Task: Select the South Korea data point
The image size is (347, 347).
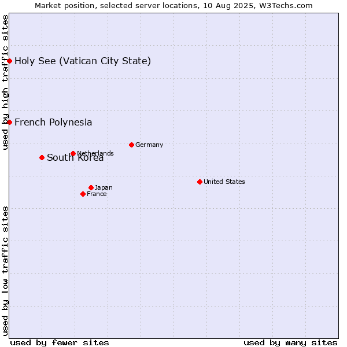Action: pyautogui.click(x=42, y=157)
